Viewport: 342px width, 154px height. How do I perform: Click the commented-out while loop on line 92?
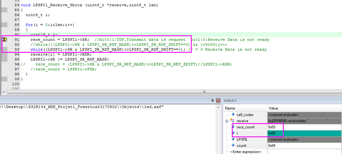click(129, 45)
